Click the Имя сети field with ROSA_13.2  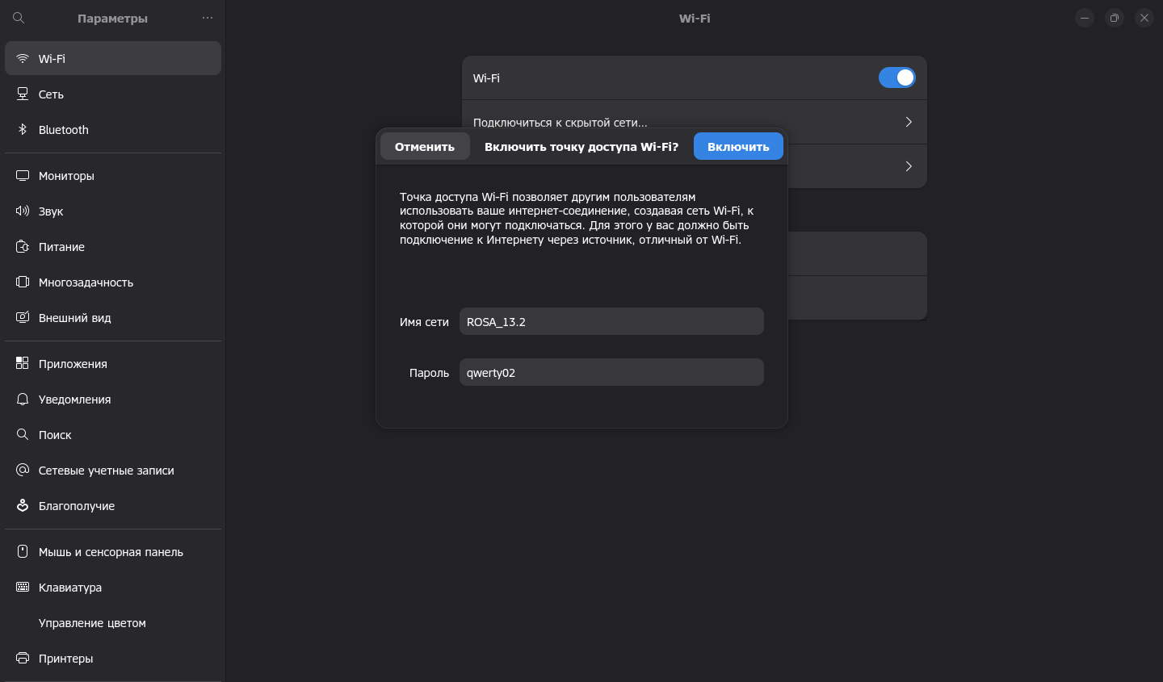(611, 321)
